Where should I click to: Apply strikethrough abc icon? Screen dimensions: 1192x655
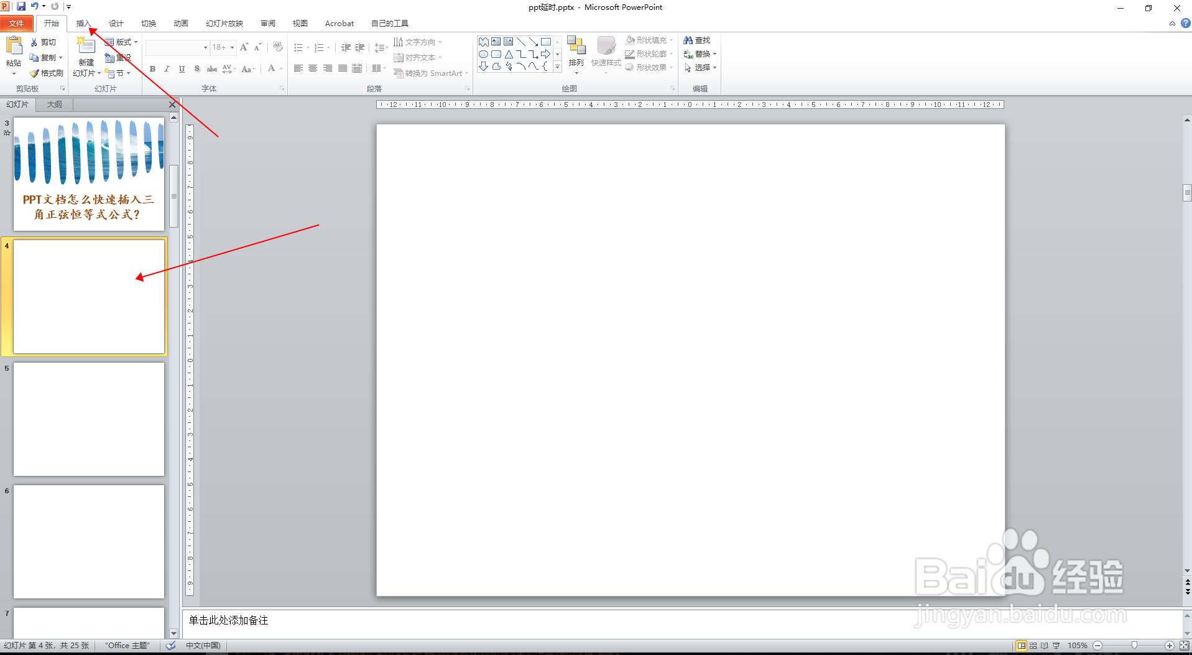212,69
